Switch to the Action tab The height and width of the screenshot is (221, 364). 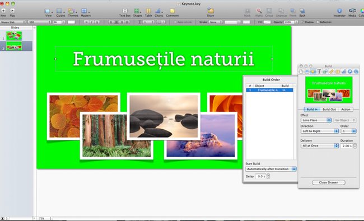click(346, 109)
